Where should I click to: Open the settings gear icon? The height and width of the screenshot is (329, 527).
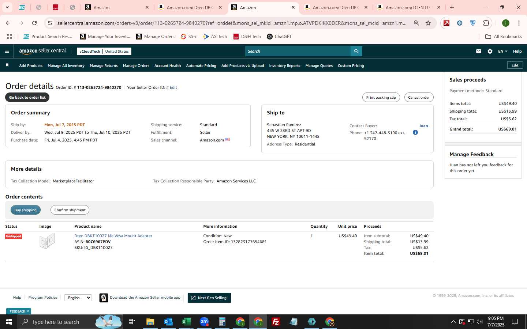[490, 51]
